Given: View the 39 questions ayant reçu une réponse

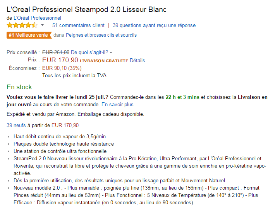Looking at the screenshot, I should tap(154, 25).
